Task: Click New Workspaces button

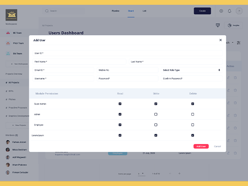Action: pos(17,64)
